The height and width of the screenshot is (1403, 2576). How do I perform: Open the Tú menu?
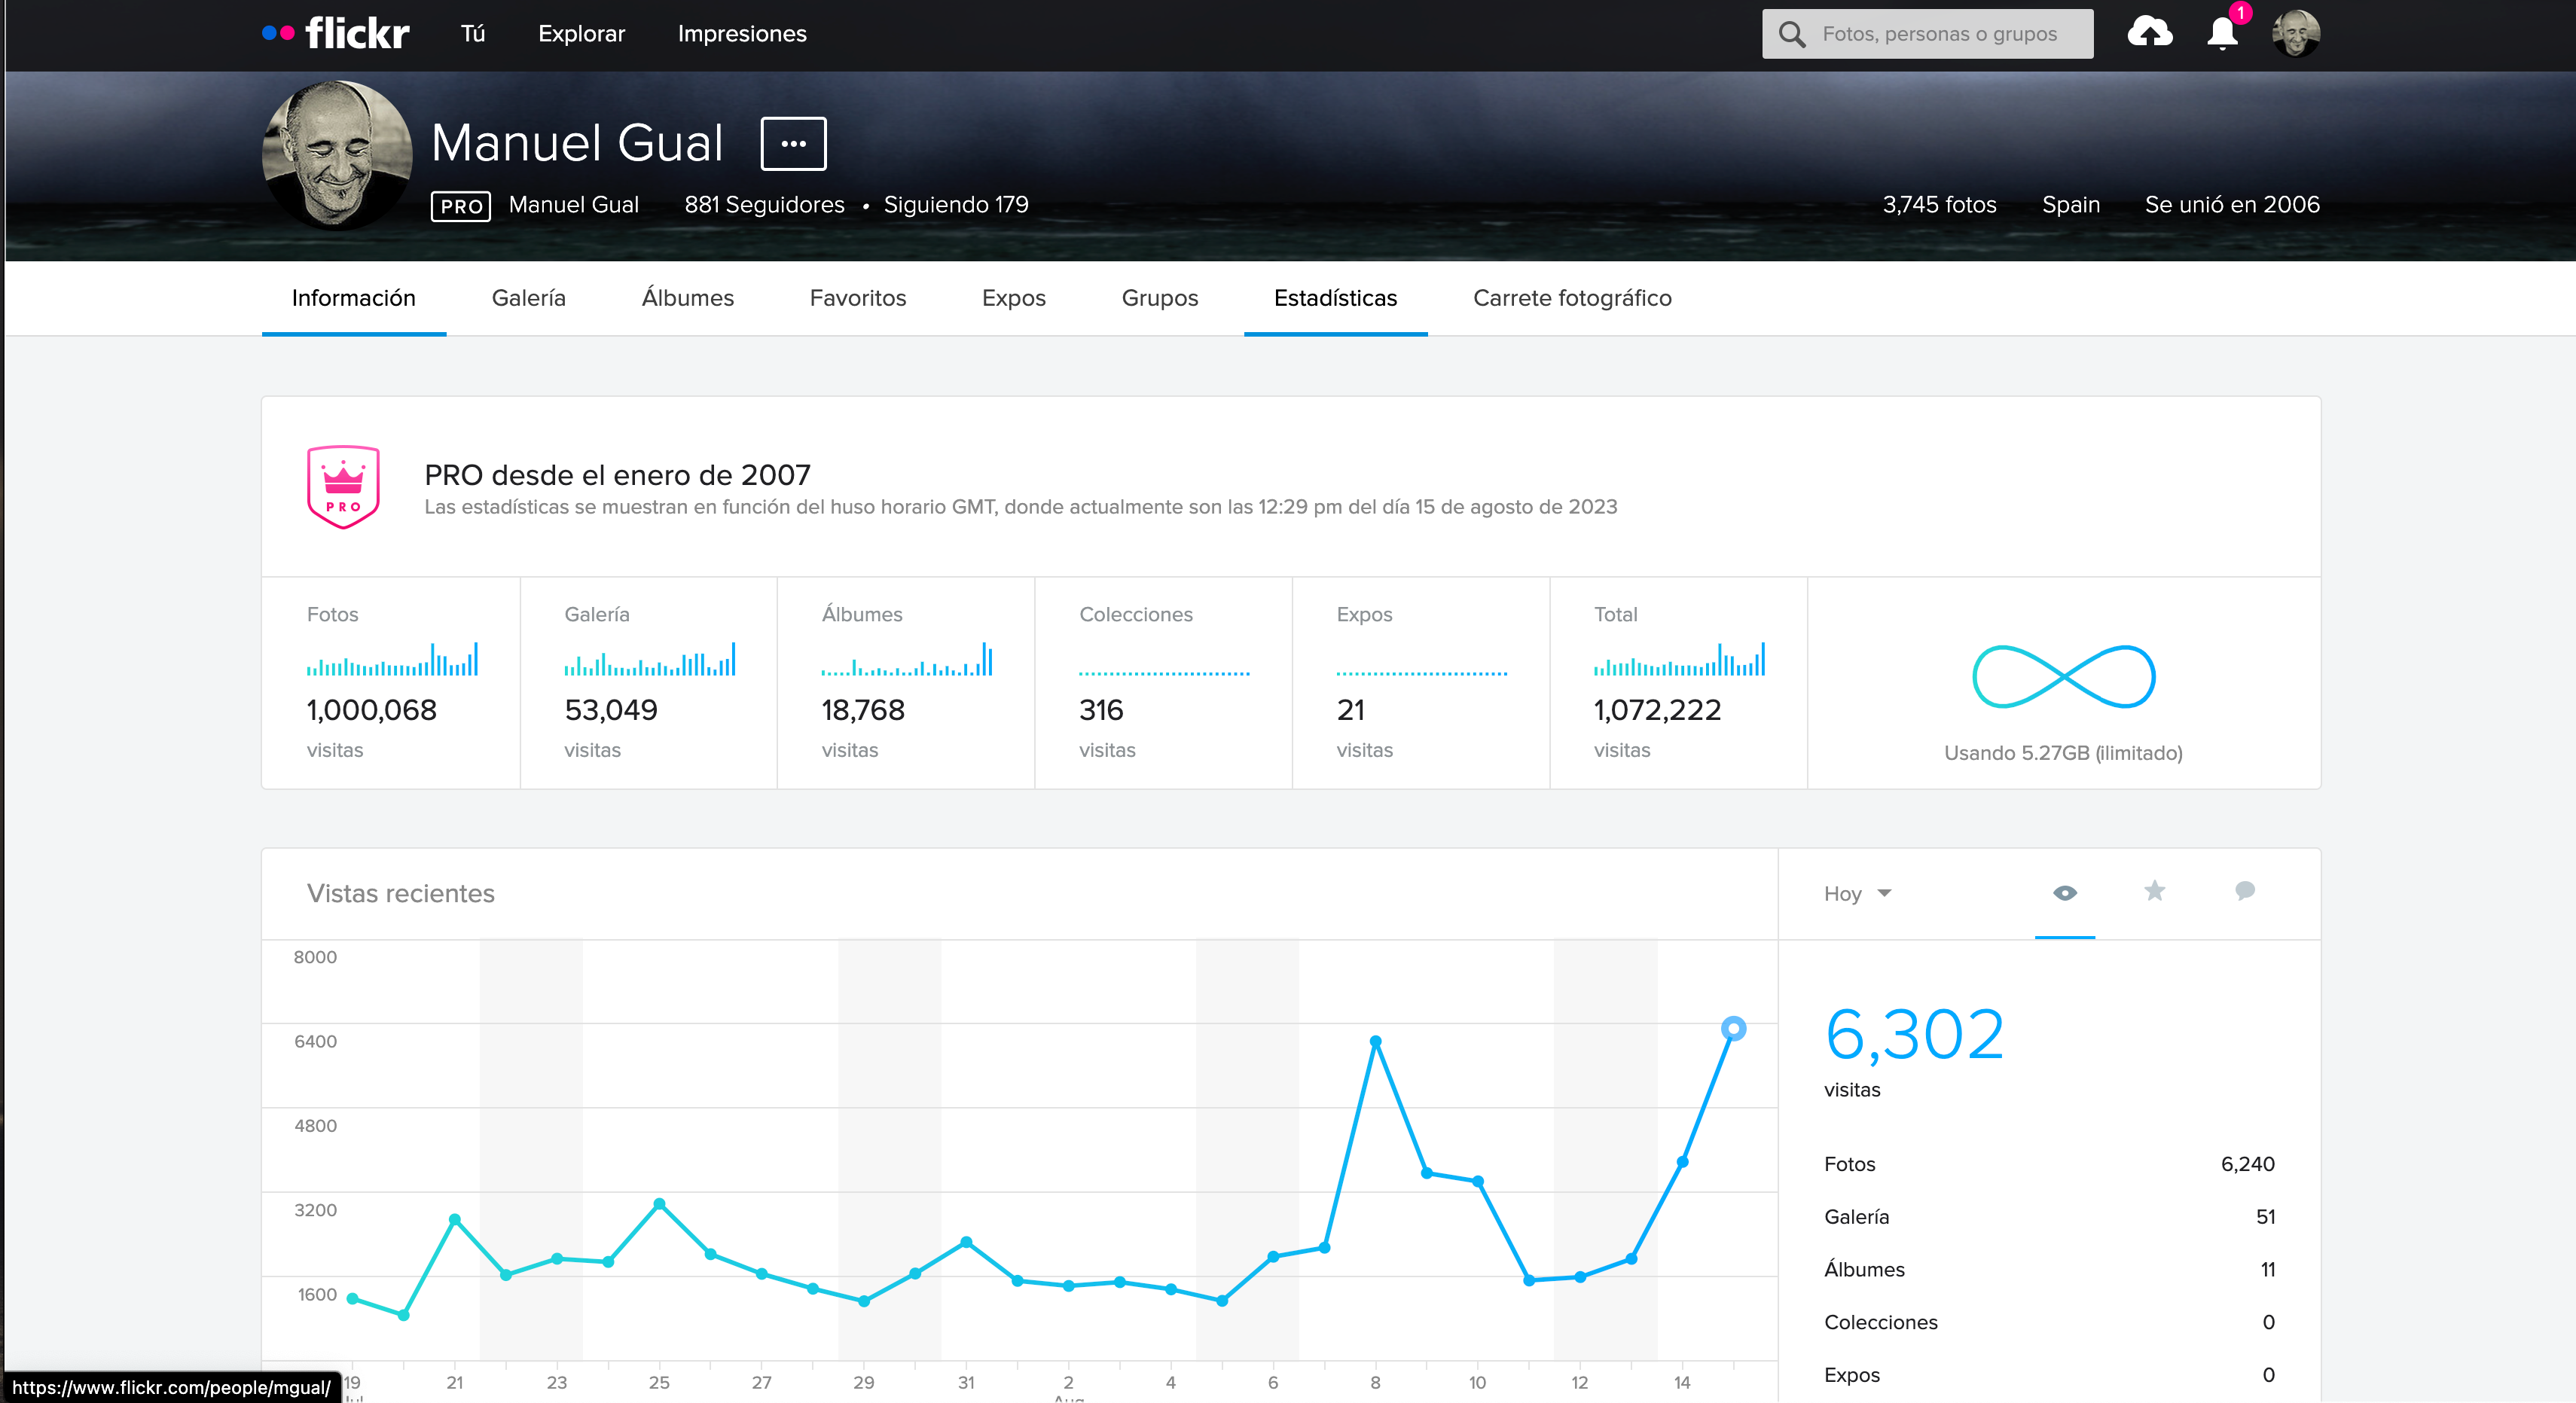coord(473,34)
